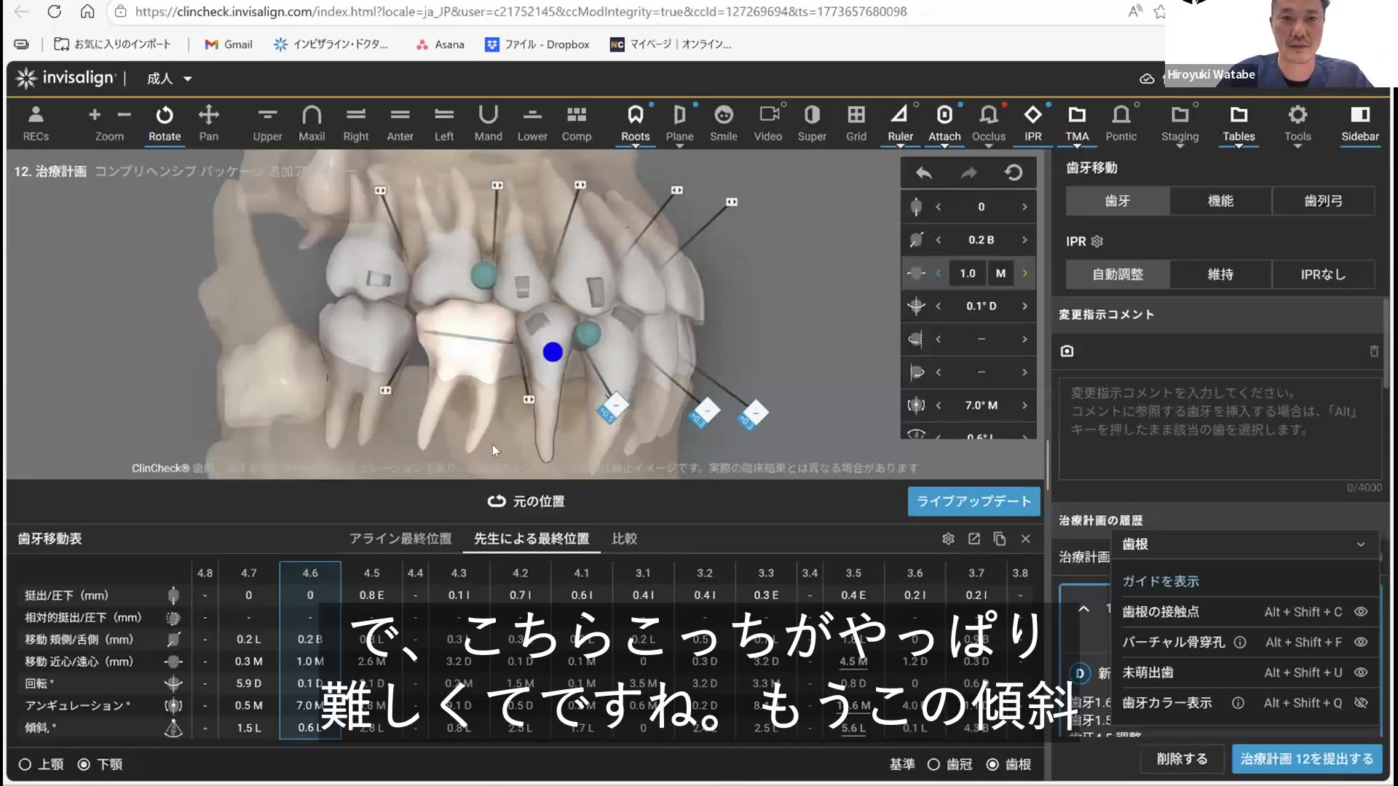1398x786 pixels.
Task: Switch to the 比較 tab
Action: coord(623,539)
